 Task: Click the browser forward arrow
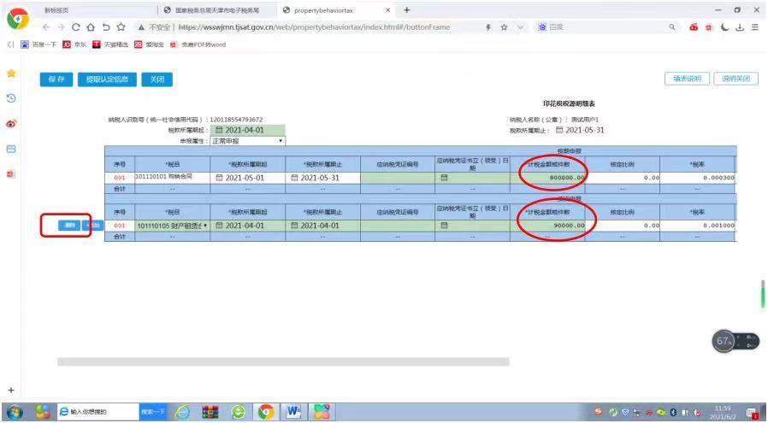coord(61,27)
